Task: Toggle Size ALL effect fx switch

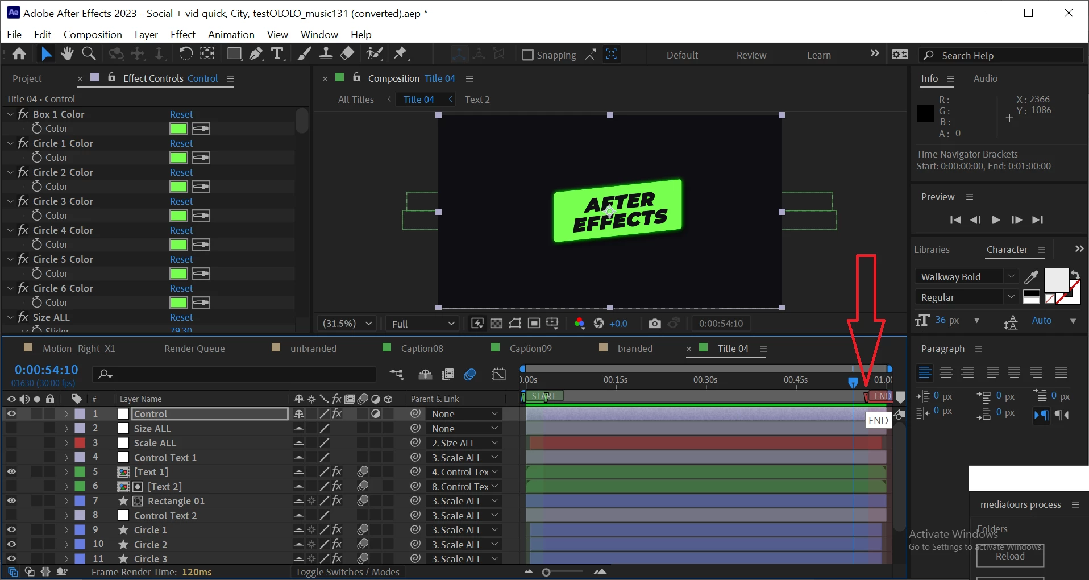Action: [x=23, y=317]
